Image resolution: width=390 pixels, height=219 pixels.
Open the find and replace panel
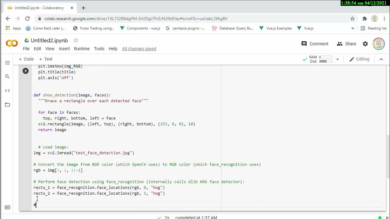point(7,77)
